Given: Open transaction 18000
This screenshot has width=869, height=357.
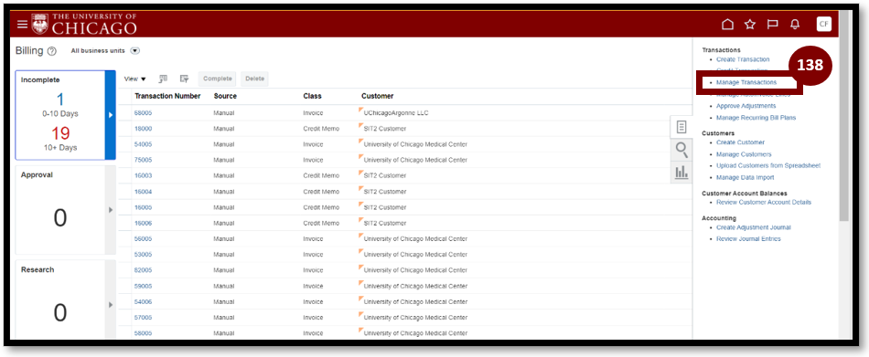Looking at the screenshot, I should [143, 129].
